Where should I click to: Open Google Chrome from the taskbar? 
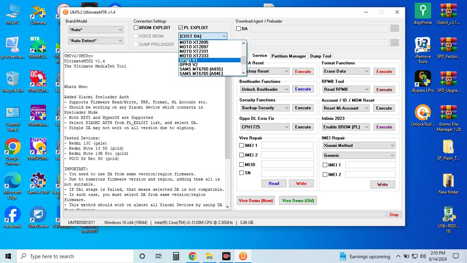click(192, 256)
